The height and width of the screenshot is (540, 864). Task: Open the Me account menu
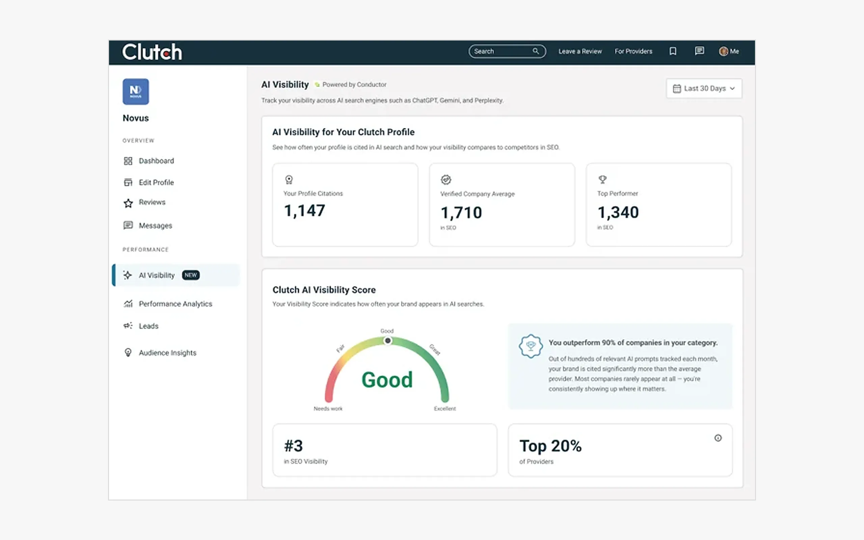pyautogui.click(x=729, y=51)
